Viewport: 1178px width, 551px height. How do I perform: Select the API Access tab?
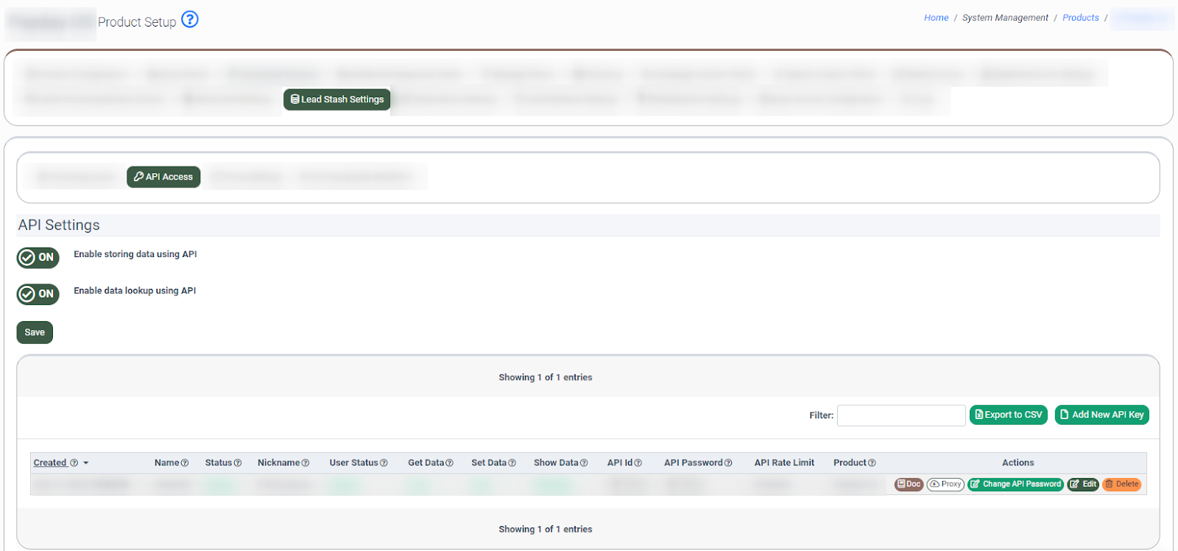click(x=163, y=177)
